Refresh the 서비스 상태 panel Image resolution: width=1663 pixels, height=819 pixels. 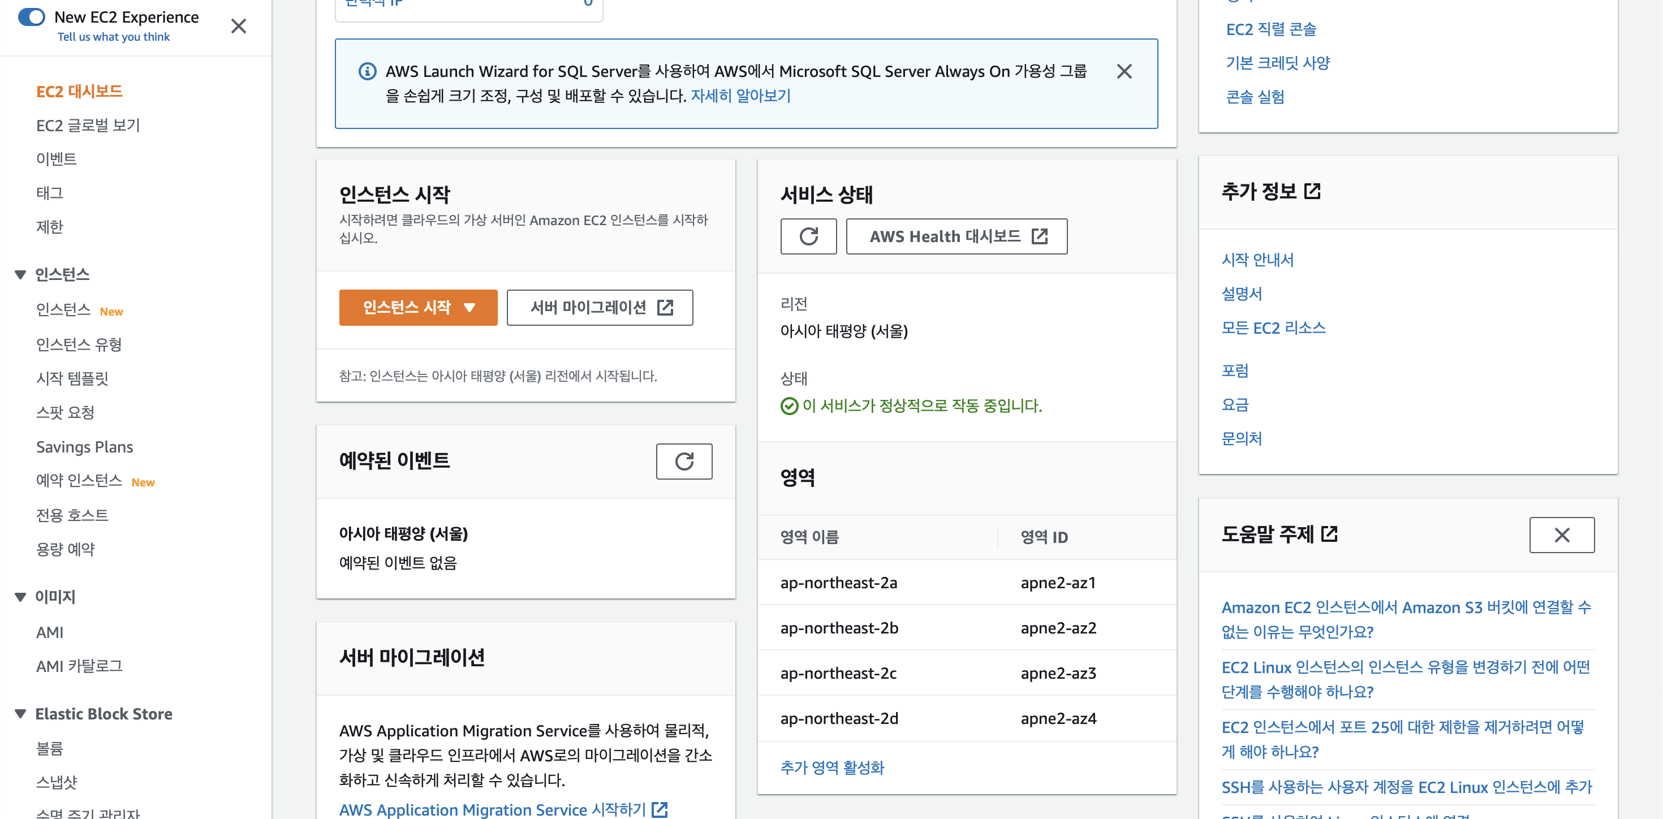coord(808,236)
